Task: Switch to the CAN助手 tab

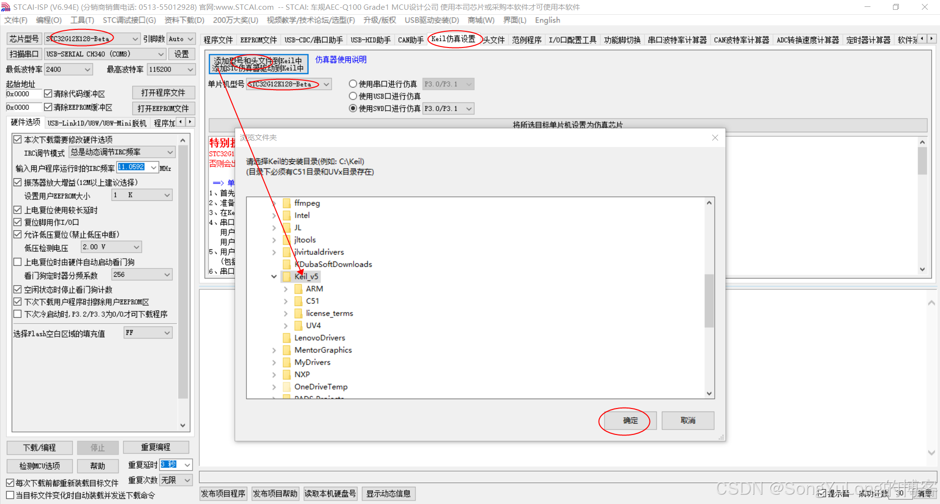Action: tap(410, 40)
